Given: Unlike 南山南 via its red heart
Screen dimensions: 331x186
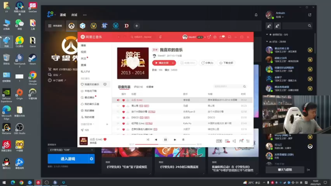Looking at the screenshot, I should coord(123,106).
